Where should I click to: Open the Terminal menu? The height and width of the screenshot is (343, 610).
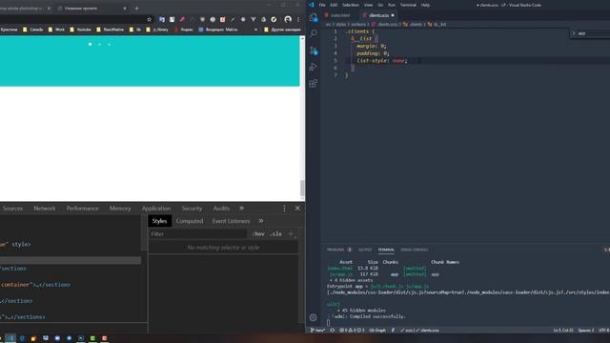[408, 5]
